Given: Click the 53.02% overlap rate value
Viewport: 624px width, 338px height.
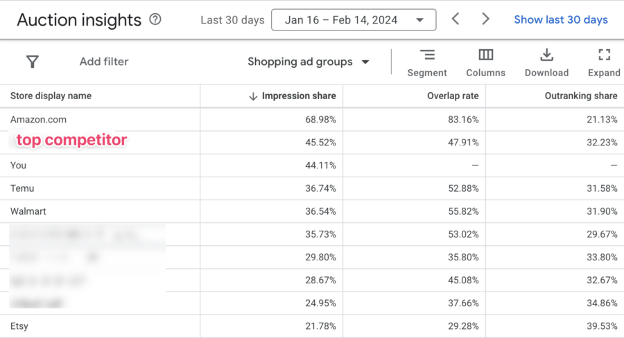Looking at the screenshot, I should [463, 234].
